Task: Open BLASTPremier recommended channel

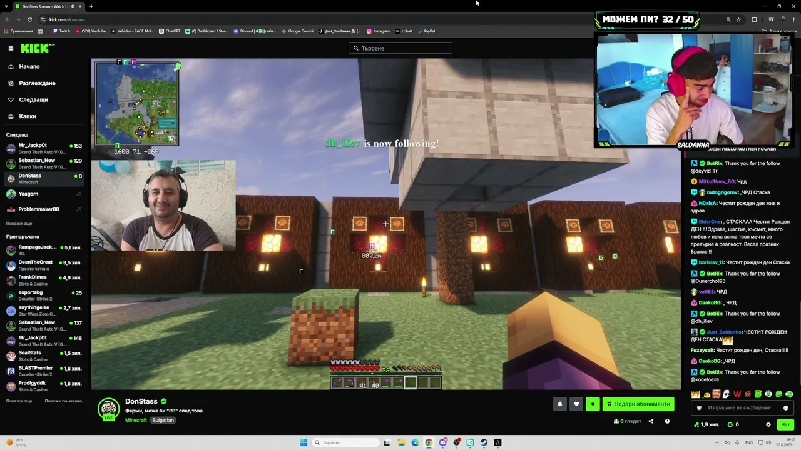Action: pos(44,371)
